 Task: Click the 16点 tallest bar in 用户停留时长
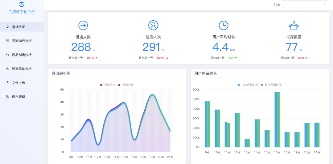277,119
